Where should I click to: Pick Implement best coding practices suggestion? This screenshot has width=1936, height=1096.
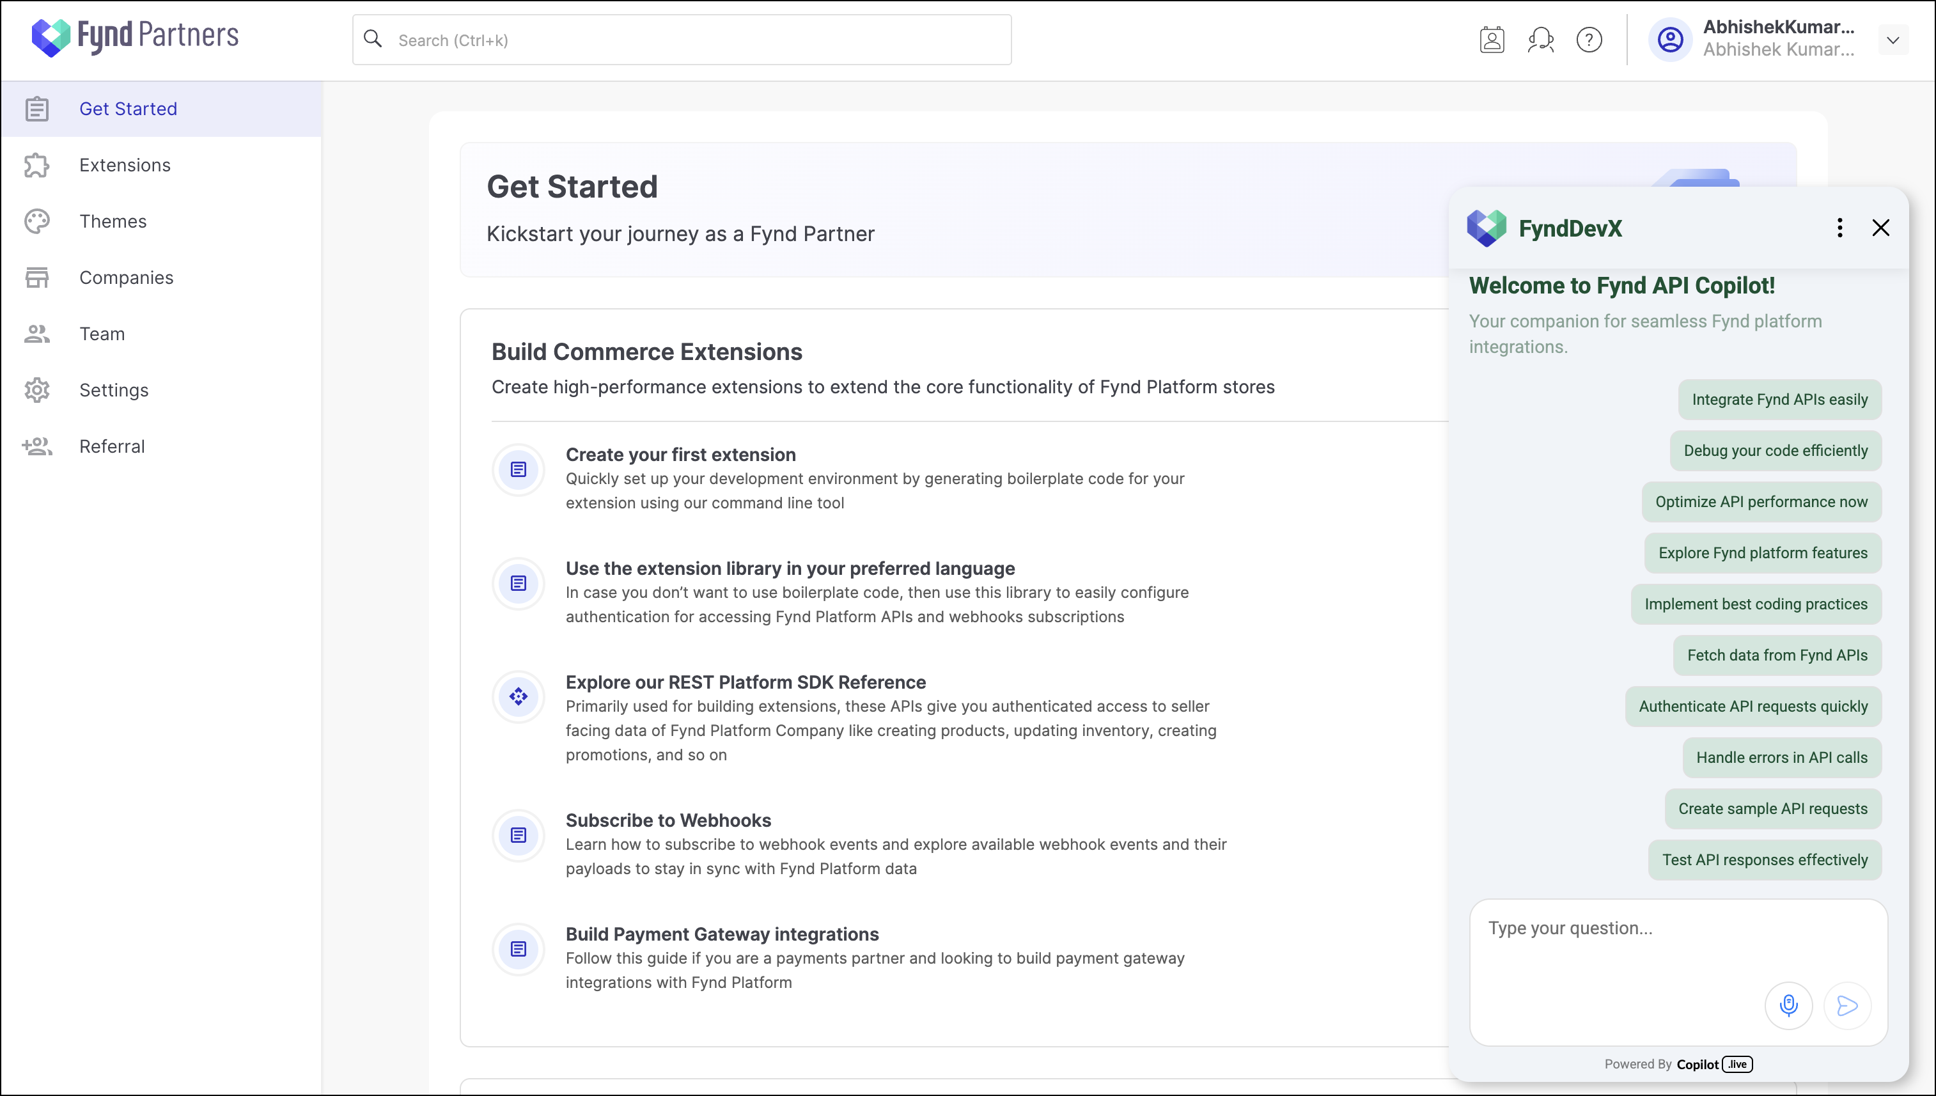tap(1756, 604)
